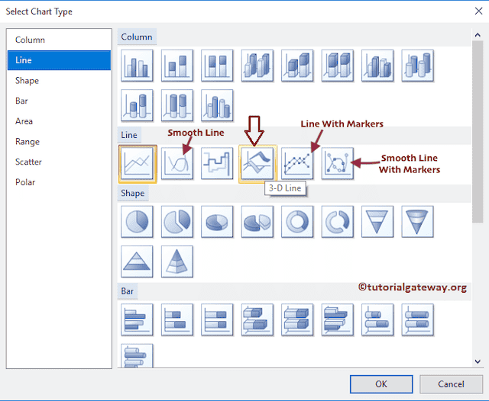This screenshot has height=401, width=489.
Task: Pick the Stepped Line chart icon
Action: click(217, 164)
